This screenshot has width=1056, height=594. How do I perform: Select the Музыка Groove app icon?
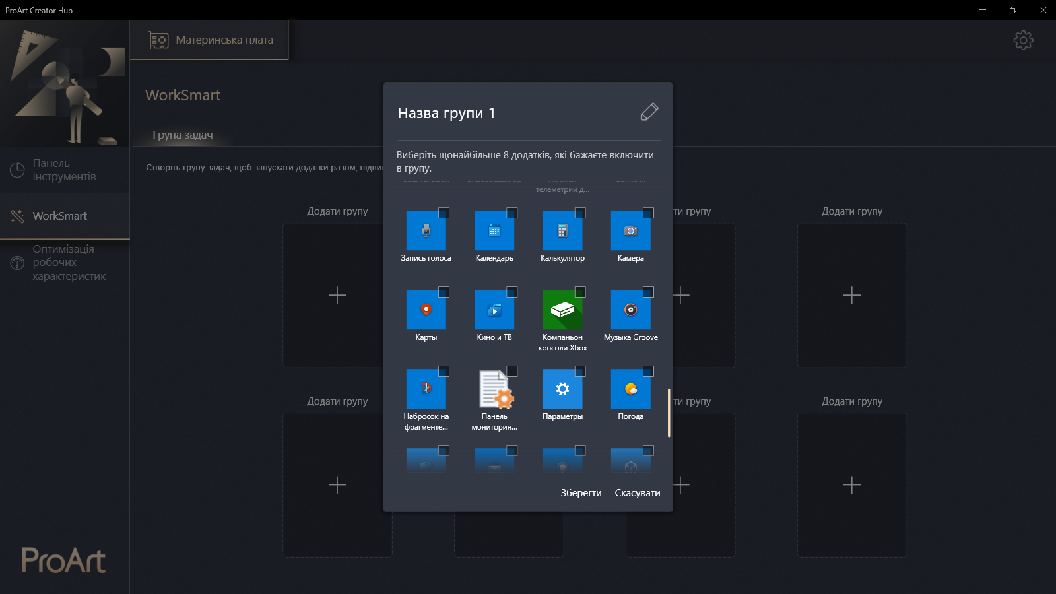point(631,310)
